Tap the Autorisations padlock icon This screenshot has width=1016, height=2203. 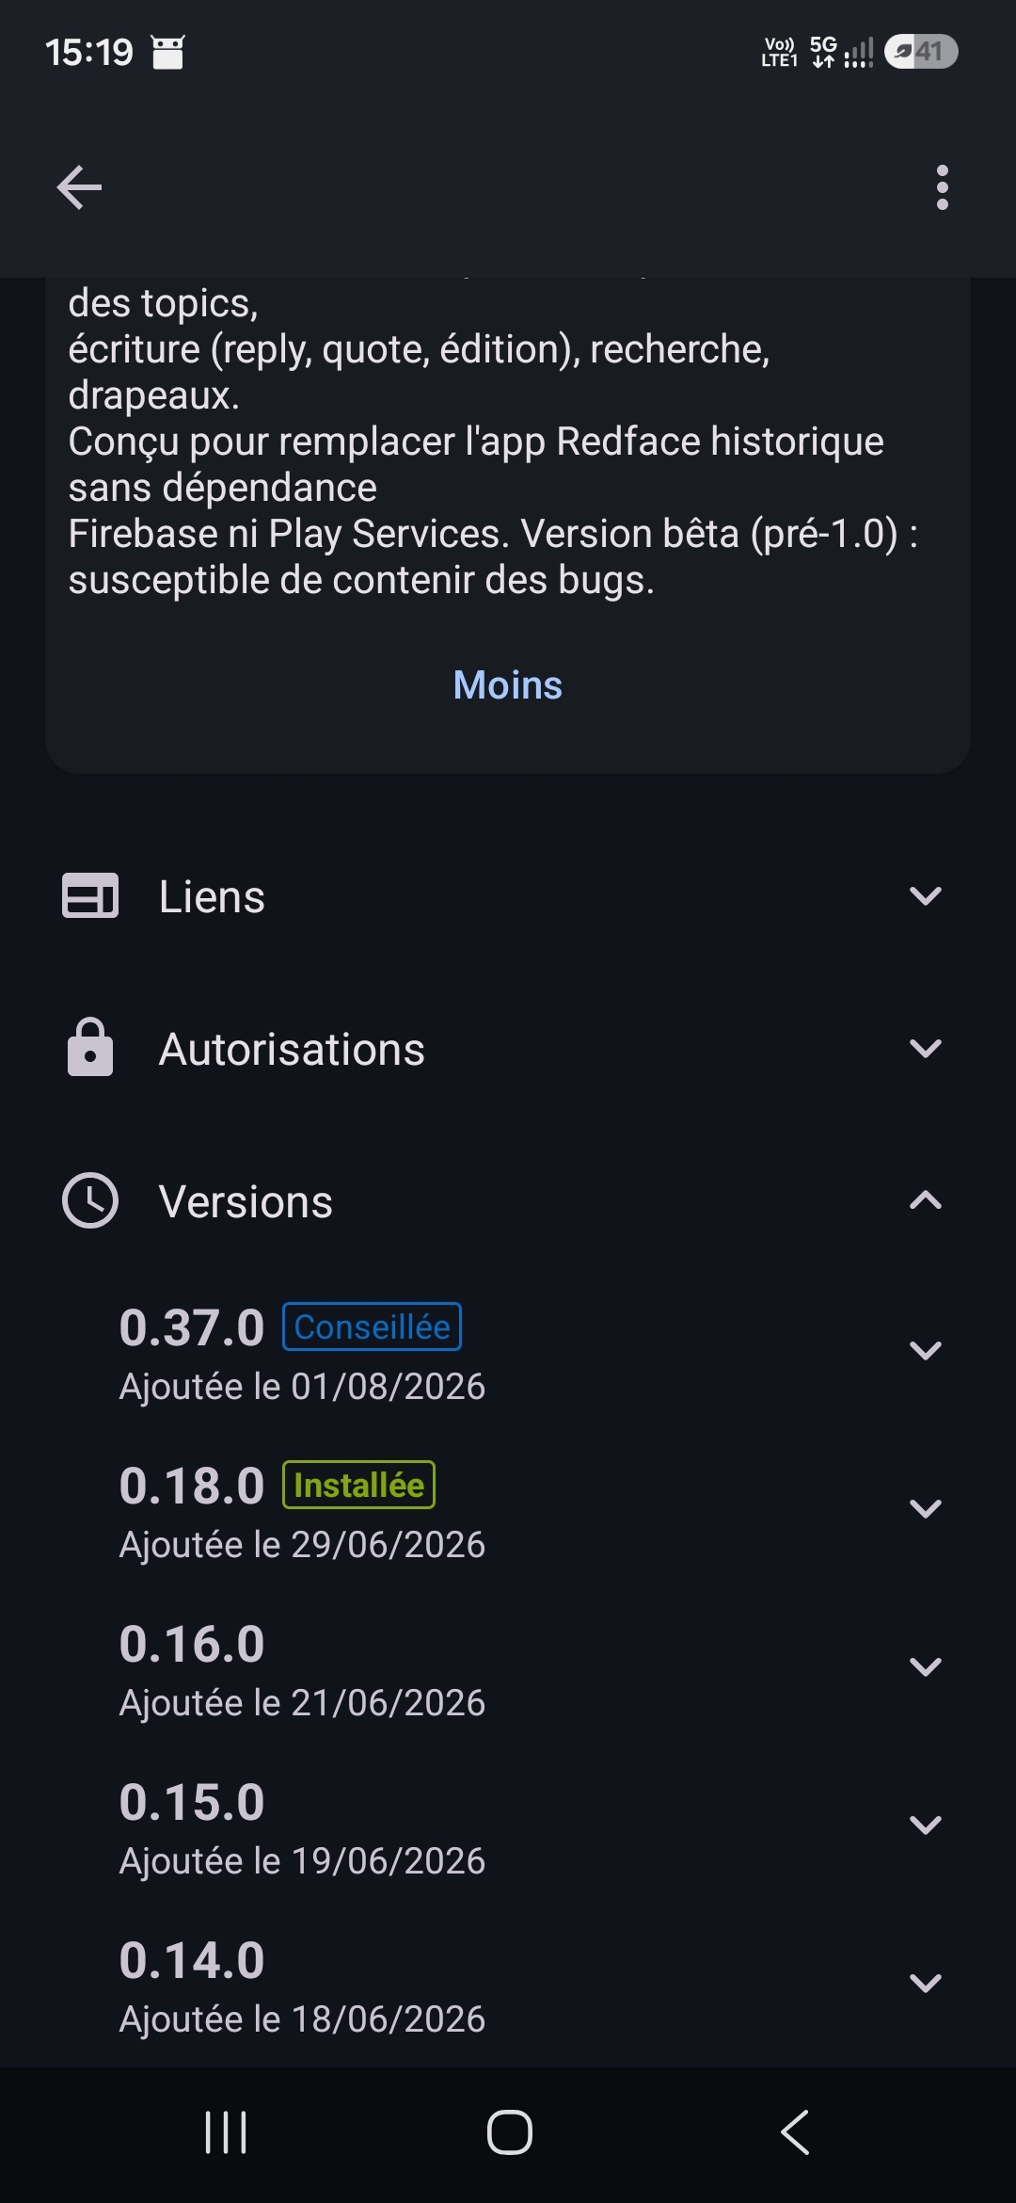pyautogui.click(x=90, y=1047)
